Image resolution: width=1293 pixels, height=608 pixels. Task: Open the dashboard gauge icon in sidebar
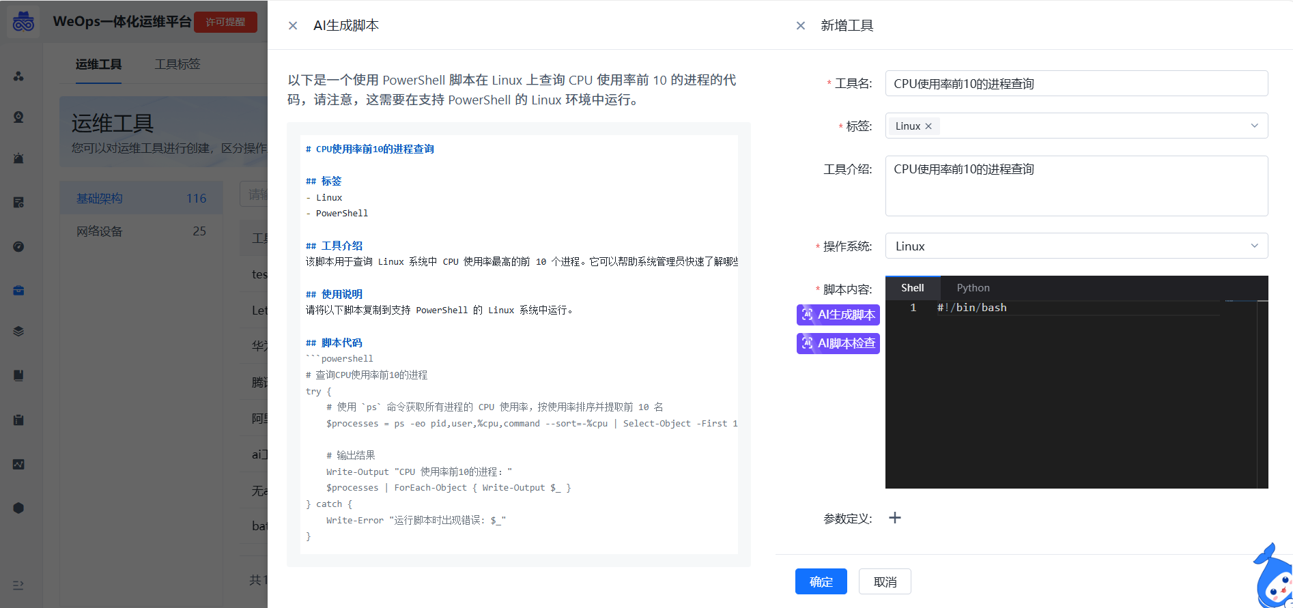click(x=18, y=246)
